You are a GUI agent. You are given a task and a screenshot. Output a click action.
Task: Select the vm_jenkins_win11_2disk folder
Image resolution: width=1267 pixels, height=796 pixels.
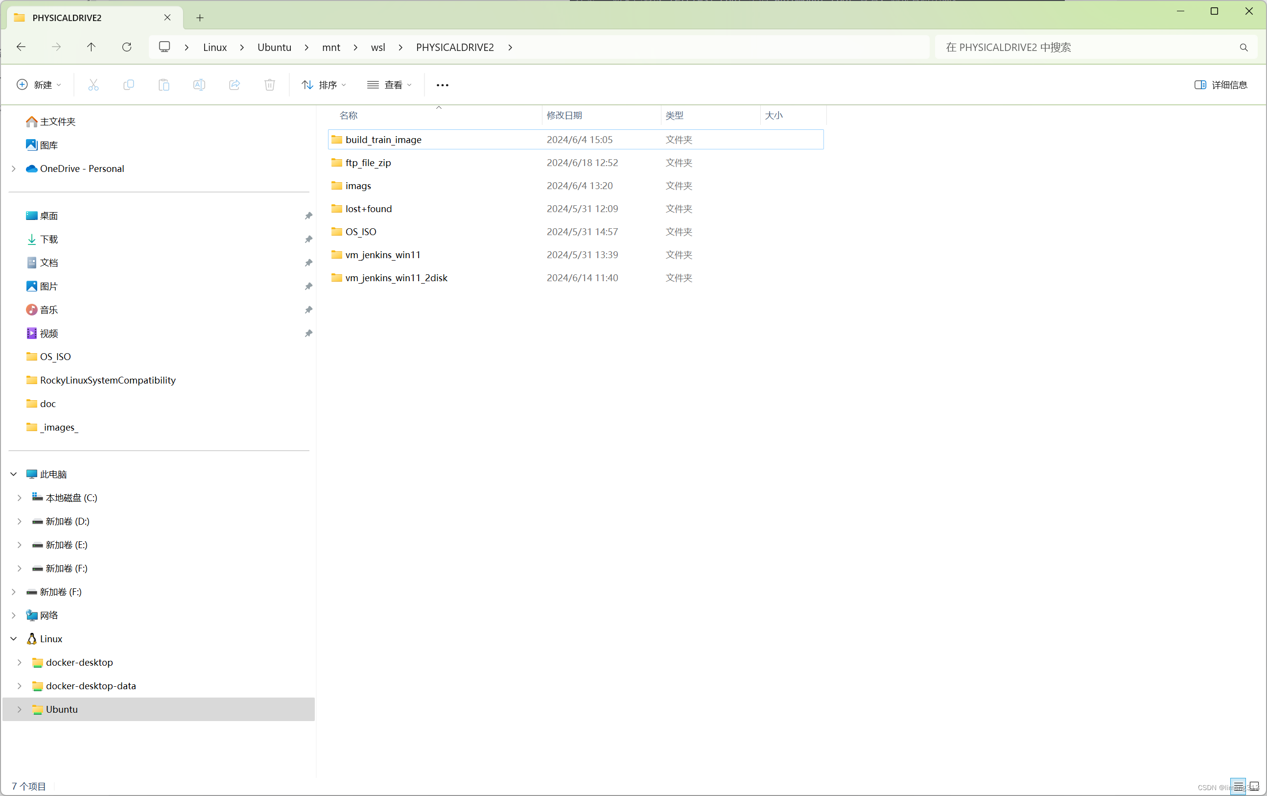[396, 278]
